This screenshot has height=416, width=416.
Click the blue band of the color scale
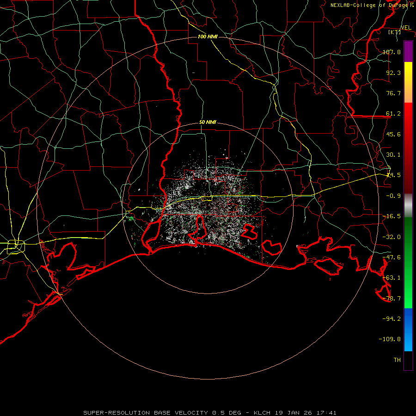point(408,330)
